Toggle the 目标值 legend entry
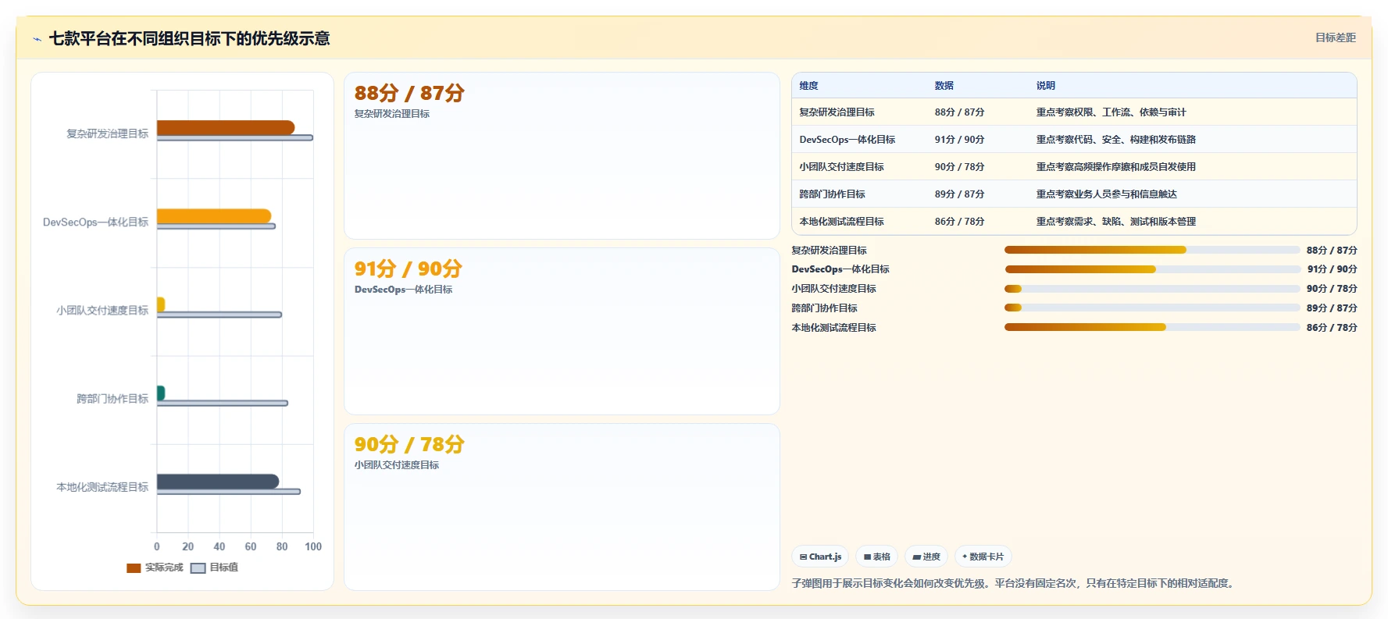The image size is (1388, 619). point(215,567)
